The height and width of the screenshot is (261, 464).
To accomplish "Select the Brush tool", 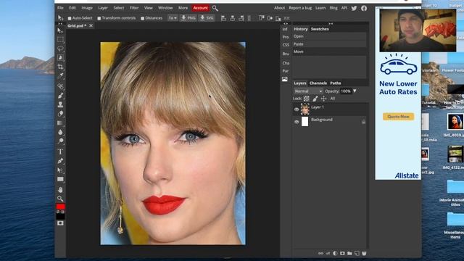I will (x=60, y=95).
